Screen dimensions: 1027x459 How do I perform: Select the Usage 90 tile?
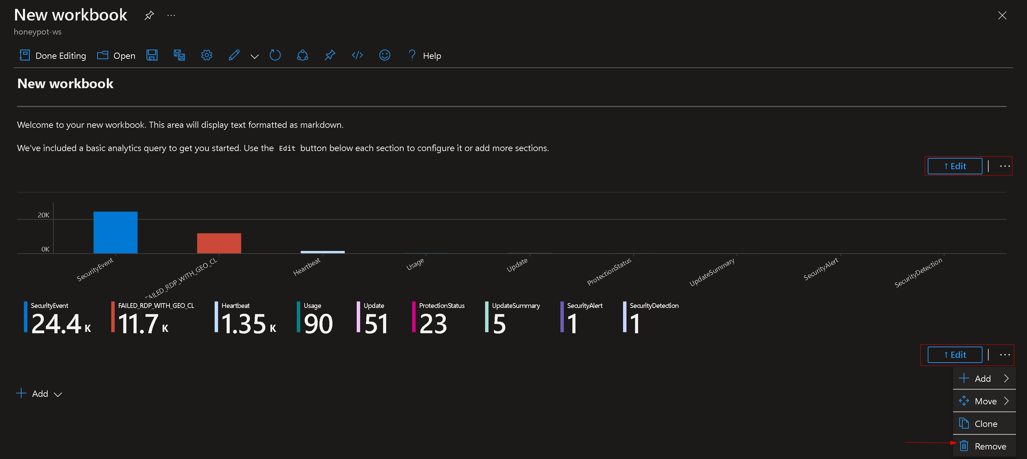tap(315, 318)
